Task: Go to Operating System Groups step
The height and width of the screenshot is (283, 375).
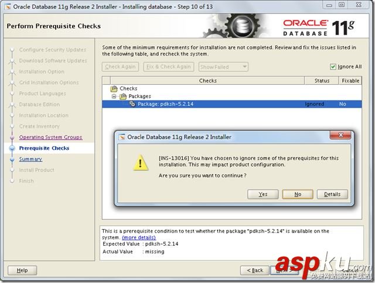Action: (x=51, y=137)
